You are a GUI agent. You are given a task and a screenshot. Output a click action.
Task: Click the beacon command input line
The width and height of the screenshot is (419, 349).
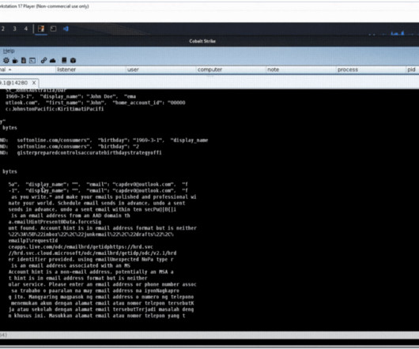[209, 343]
